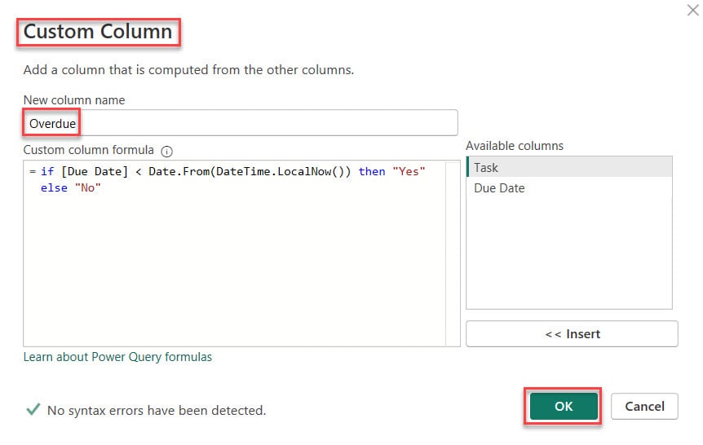Open Learn about Power Query formulas link

pos(117,357)
